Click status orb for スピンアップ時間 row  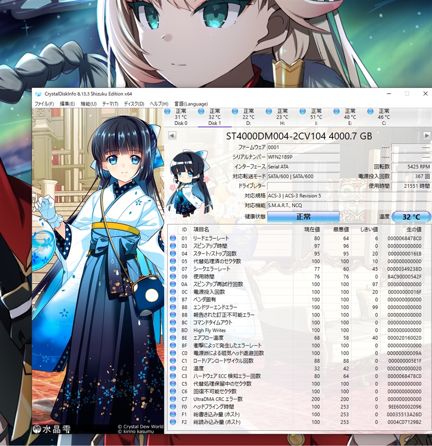pos(173,246)
